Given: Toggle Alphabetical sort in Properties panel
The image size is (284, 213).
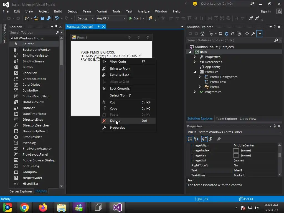Looking at the screenshot, I should pyautogui.click(x=196, y=139).
